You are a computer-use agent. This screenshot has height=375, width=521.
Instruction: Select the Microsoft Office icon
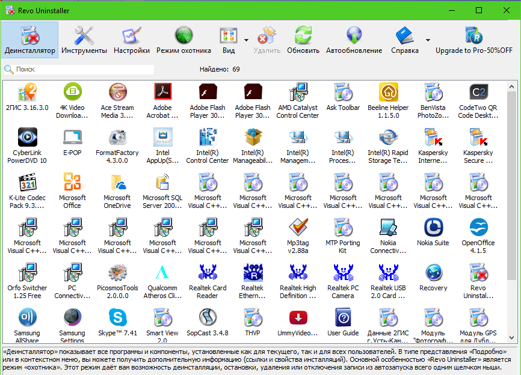(x=72, y=182)
